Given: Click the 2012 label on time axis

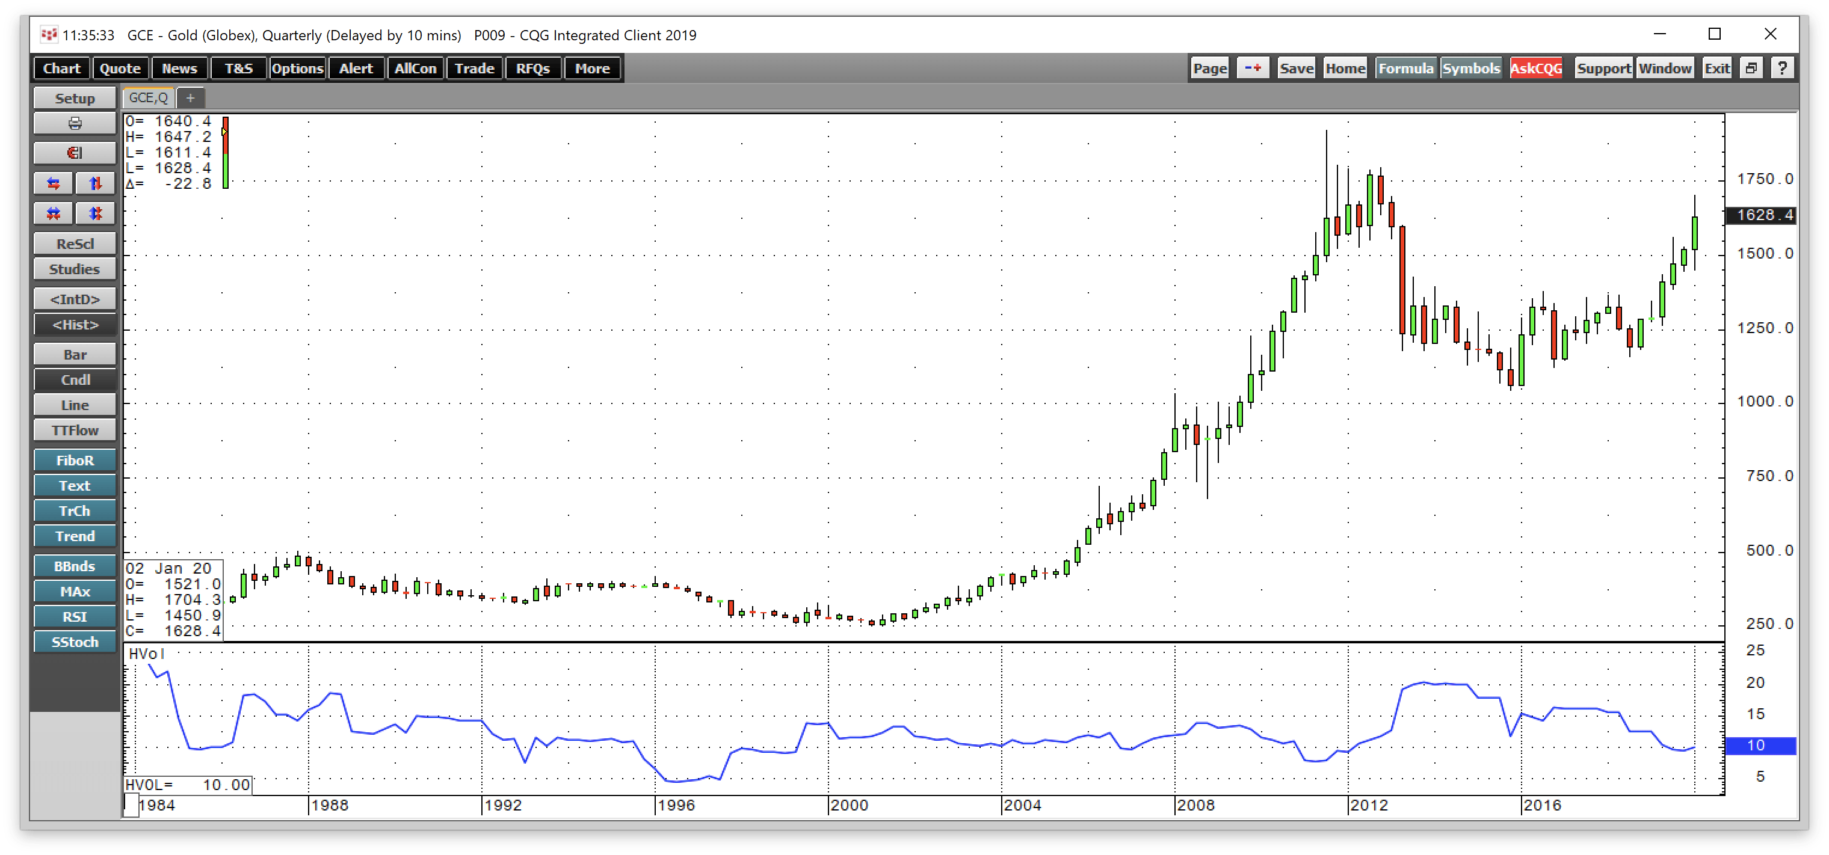Looking at the screenshot, I should click(x=1369, y=805).
